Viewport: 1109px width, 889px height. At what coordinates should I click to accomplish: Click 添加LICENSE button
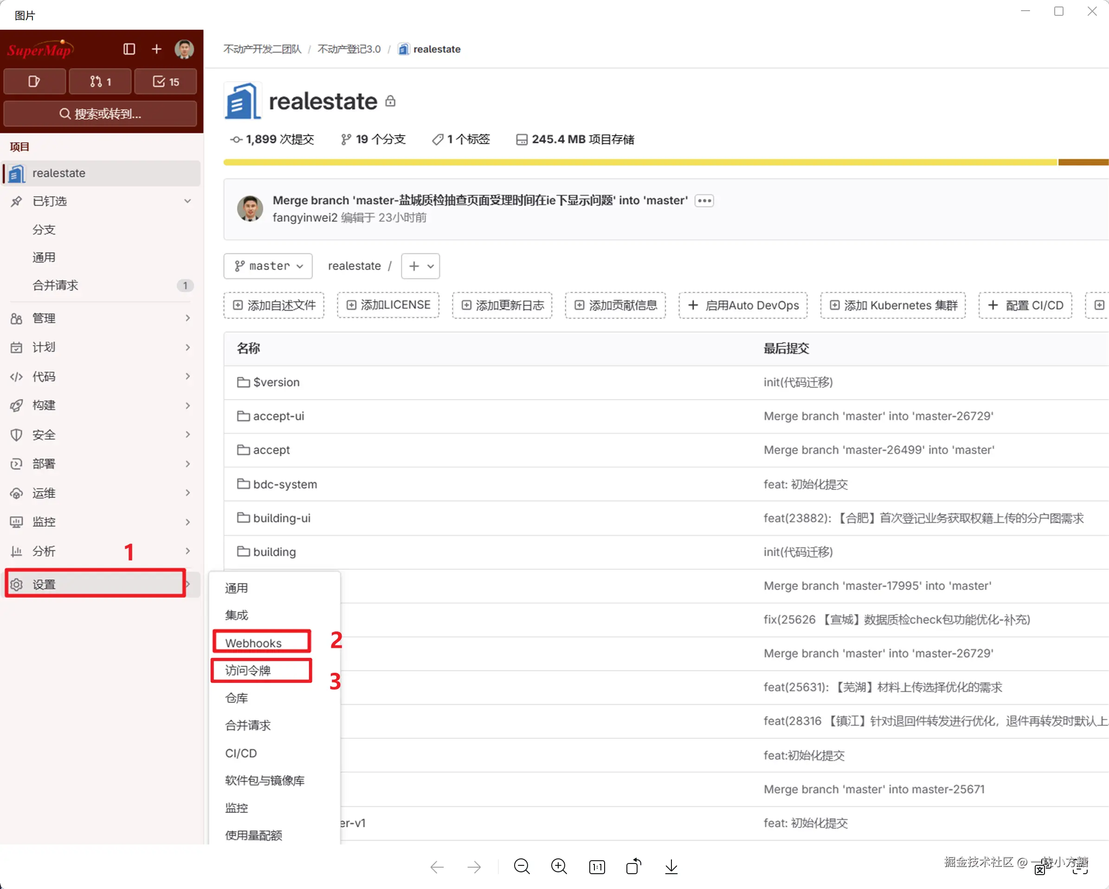click(388, 305)
